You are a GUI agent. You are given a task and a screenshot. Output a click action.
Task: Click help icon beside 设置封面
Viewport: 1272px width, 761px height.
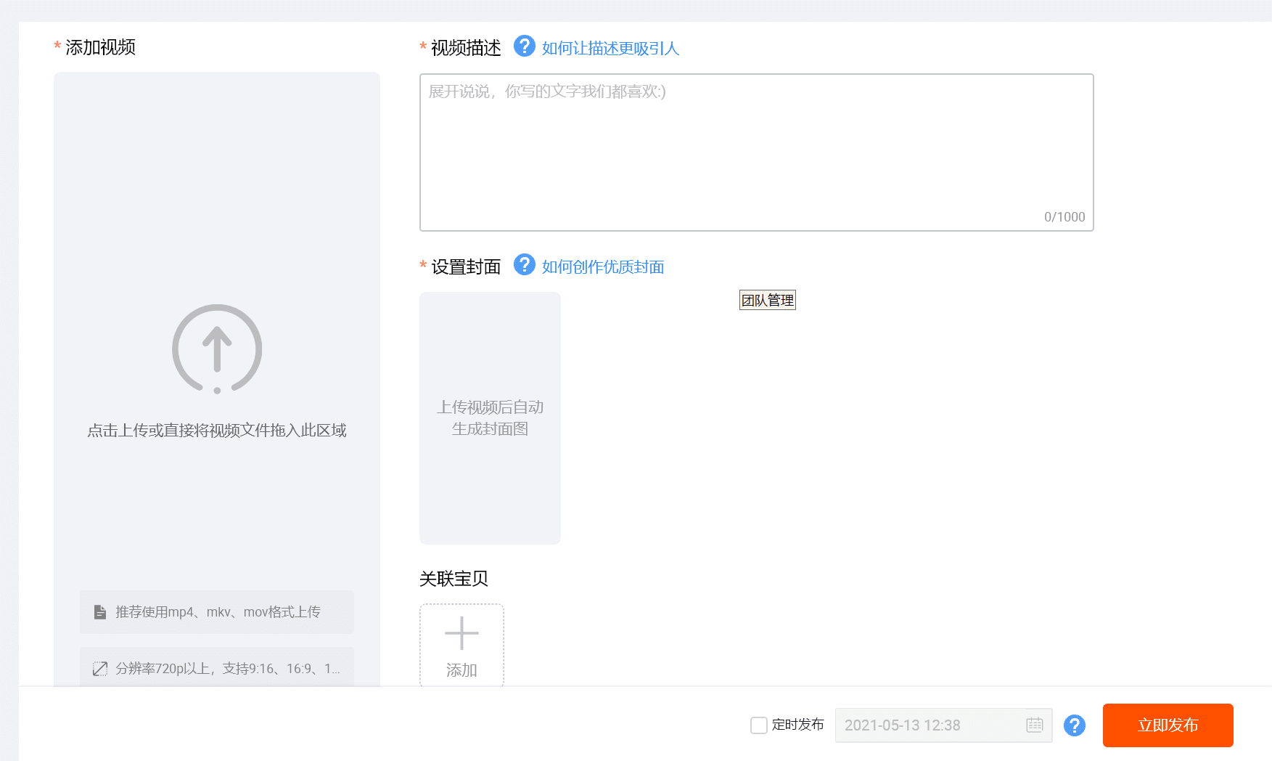(524, 265)
